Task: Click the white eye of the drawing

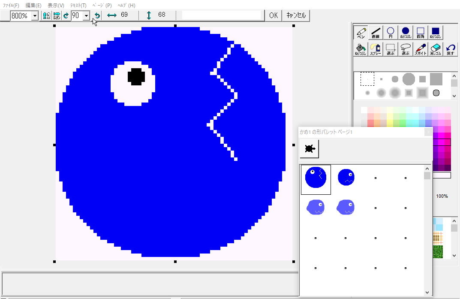Action: (132, 84)
